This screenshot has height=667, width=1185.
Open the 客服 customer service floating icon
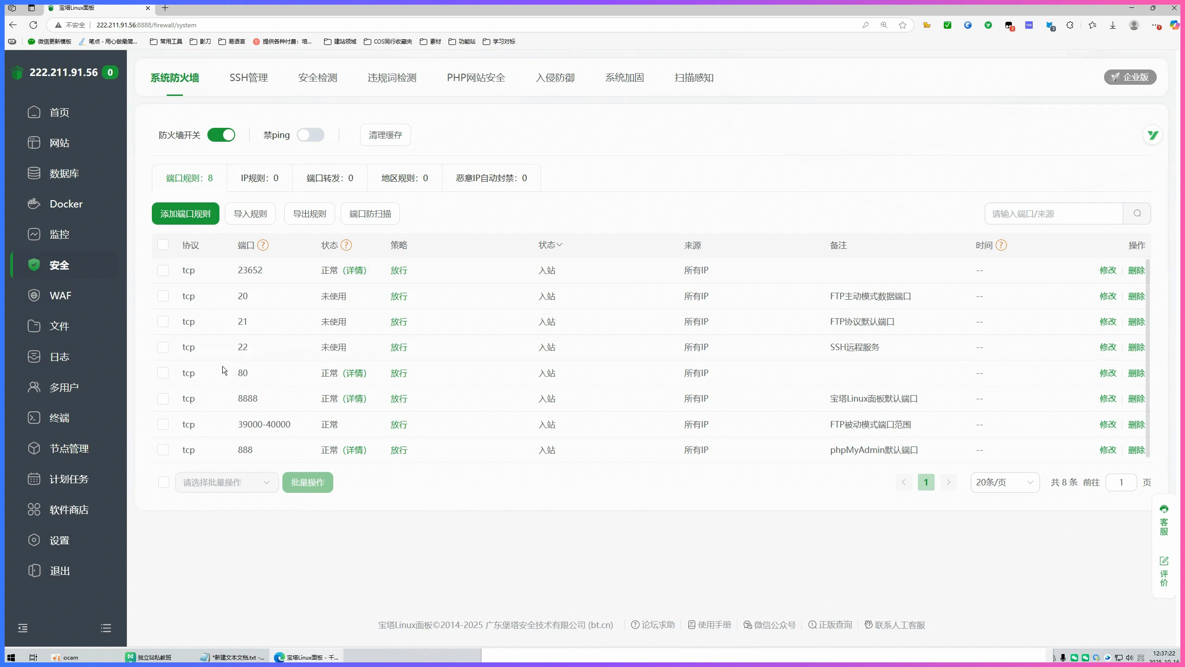(1164, 520)
